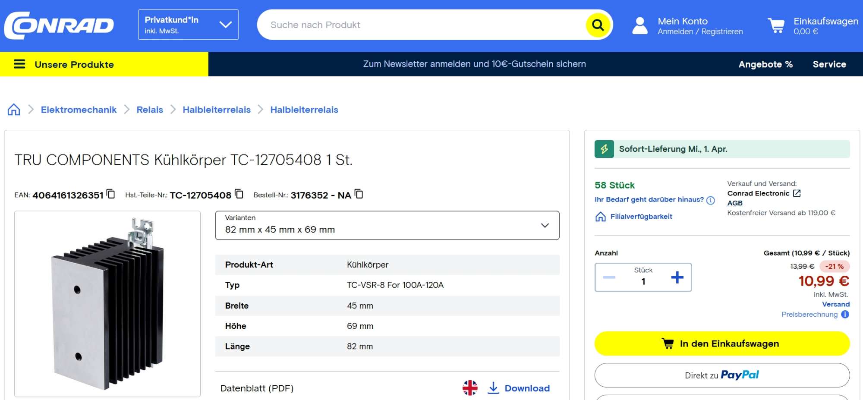Screen dimensions: 863x400
Task: Go to the home breadcrumb icon
Action: [x=14, y=110]
